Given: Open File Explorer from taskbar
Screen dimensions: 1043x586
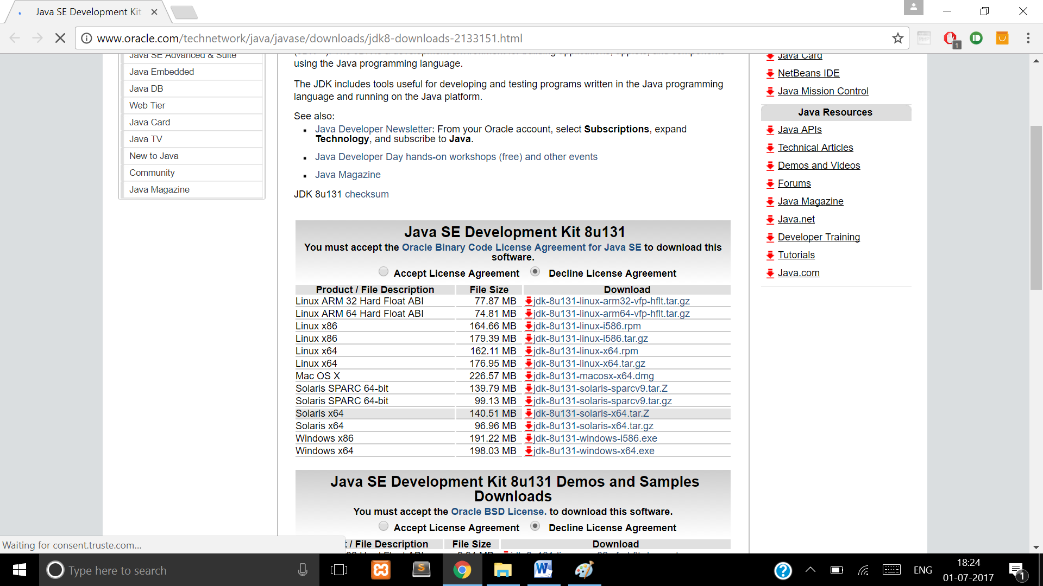Looking at the screenshot, I should click(x=503, y=570).
